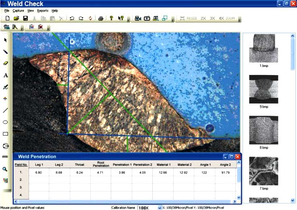Select row 2 in Weld Penetration table

click(x=21, y=180)
